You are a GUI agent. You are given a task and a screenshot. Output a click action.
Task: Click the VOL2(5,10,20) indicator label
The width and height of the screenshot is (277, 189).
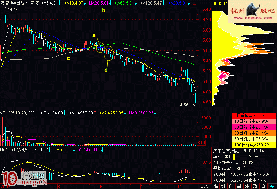click(x=14, y=113)
